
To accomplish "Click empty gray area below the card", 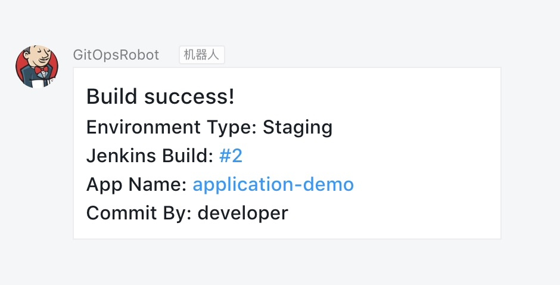I will coord(280,263).
